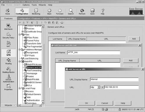Select Port Forwarding in the tree
The width and height of the screenshot is (145, 112).
click(34, 70)
